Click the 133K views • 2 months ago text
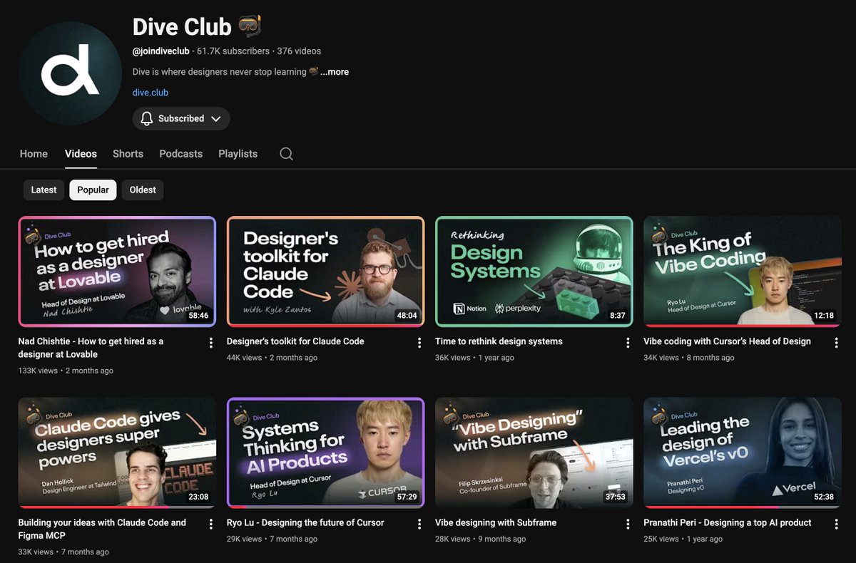This screenshot has width=856, height=563. click(66, 371)
